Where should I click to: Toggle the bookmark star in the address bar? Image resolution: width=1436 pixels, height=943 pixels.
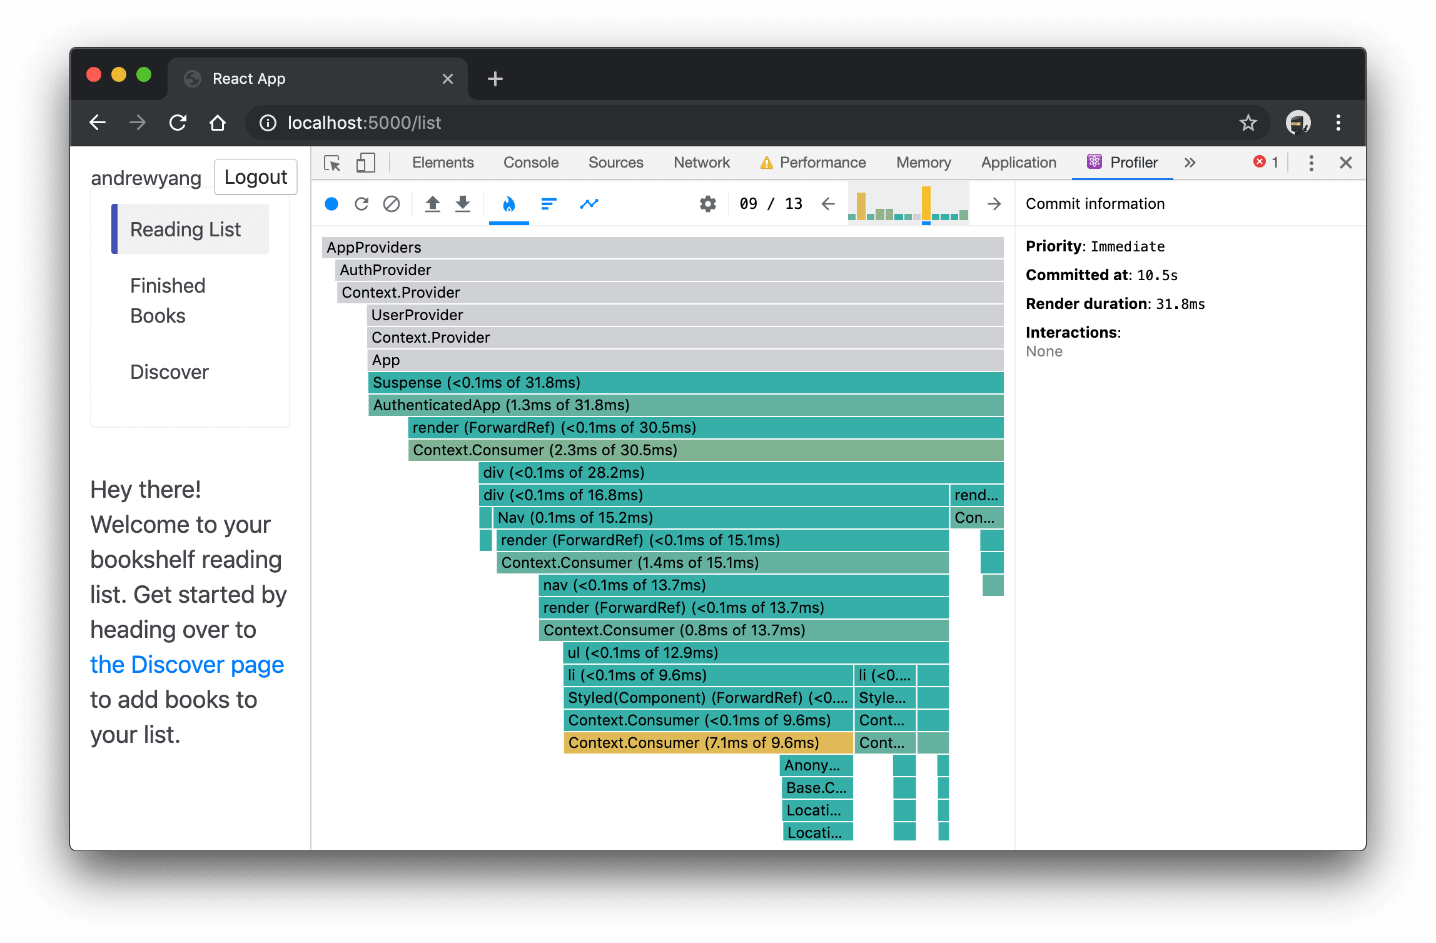click(1248, 123)
